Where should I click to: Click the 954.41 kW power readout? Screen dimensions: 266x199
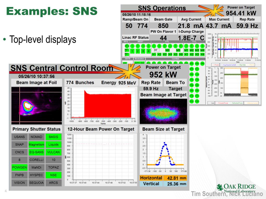(241, 13)
